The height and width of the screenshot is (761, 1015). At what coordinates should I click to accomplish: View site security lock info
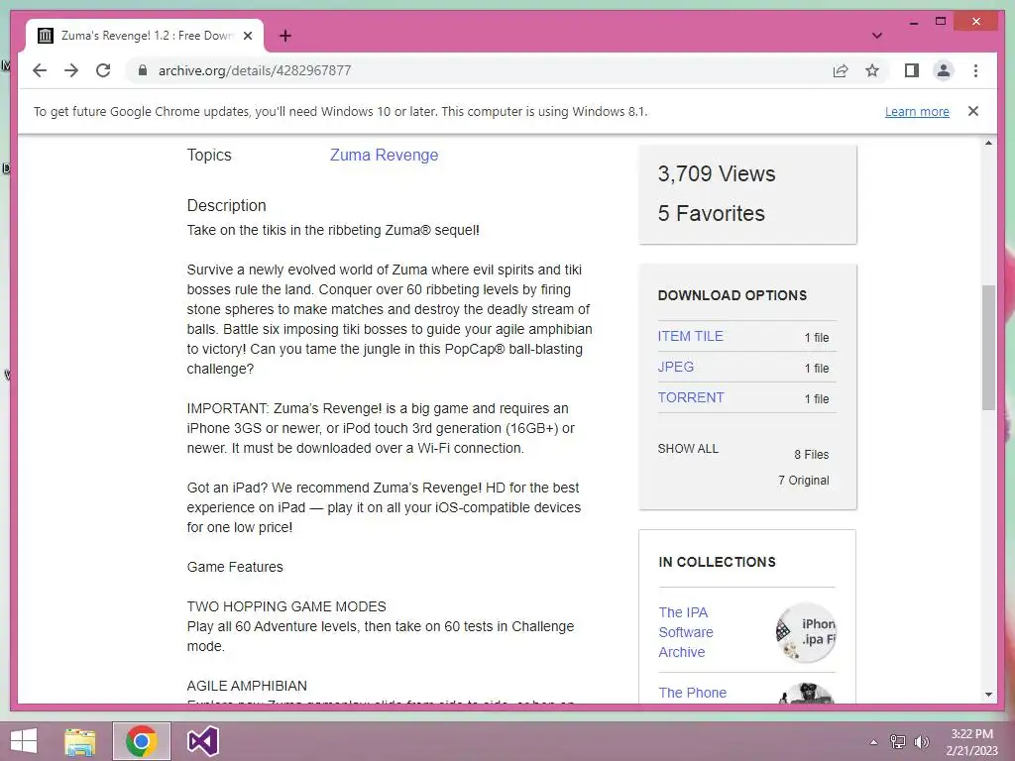(143, 70)
